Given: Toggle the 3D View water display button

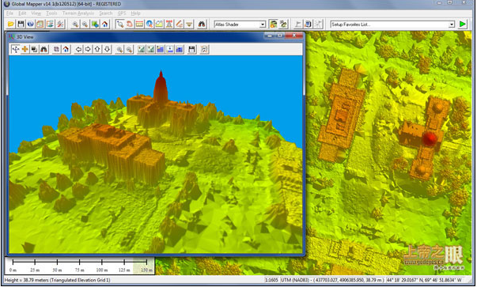Looking at the screenshot, I should pos(161,49).
